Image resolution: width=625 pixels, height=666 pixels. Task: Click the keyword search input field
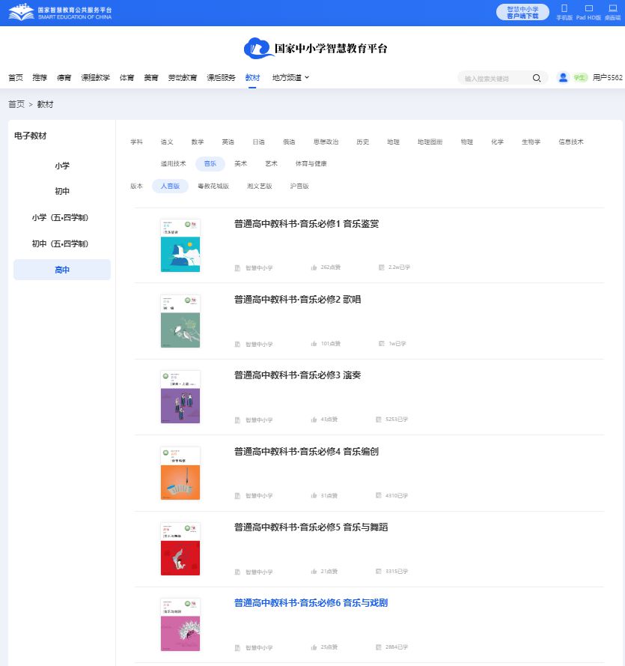[x=496, y=78]
